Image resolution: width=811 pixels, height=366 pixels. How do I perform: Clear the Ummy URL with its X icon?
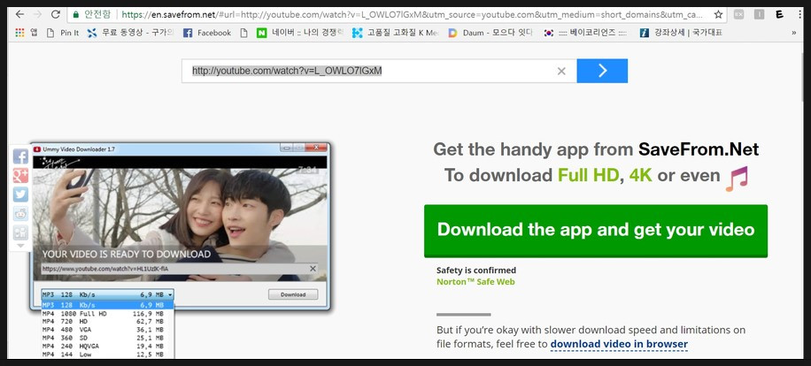(x=313, y=269)
